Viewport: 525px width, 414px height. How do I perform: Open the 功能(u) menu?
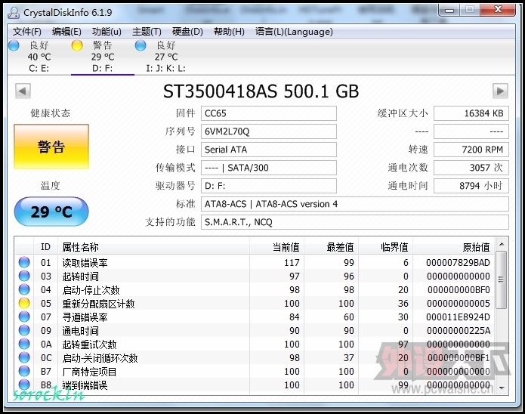pyautogui.click(x=107, y=32)
